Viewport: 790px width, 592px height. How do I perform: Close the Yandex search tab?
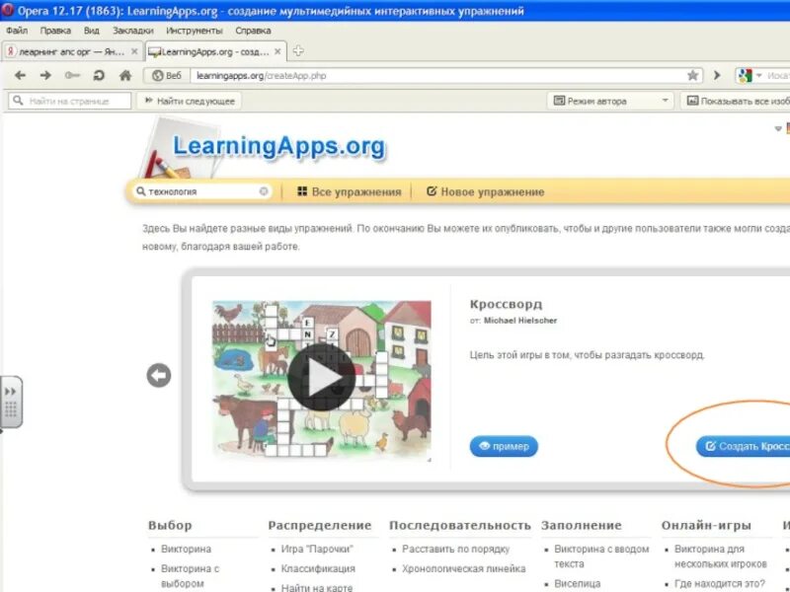(134, 51)
